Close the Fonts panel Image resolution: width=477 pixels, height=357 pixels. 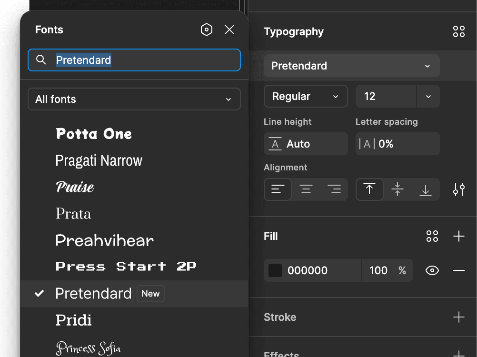(x=229, y=30)
